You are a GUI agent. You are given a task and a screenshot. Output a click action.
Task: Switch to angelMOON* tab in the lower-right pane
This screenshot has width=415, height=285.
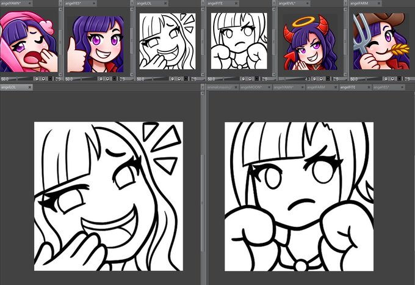click(256, 87)
